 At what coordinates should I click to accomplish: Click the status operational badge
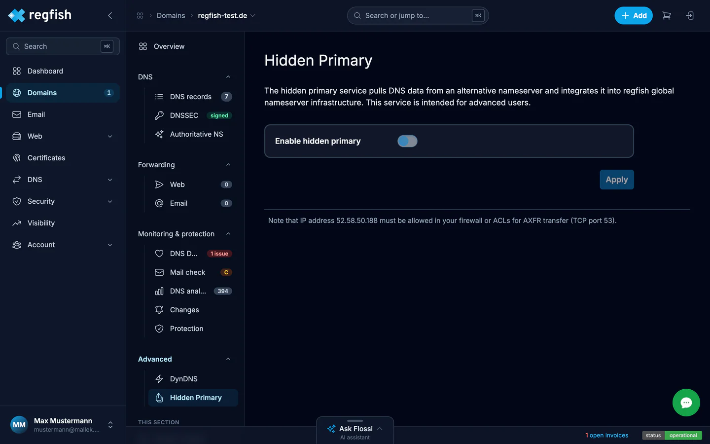click(x=672, y=435)
